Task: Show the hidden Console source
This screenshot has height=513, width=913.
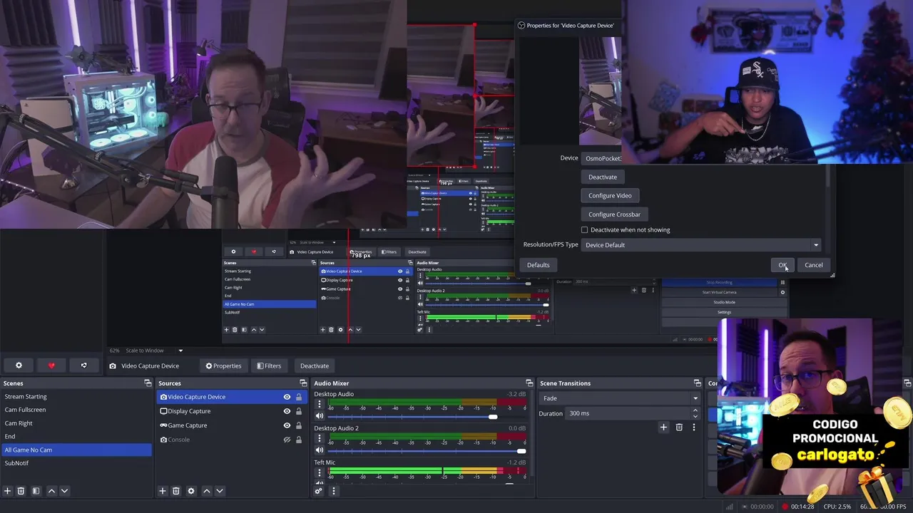Action: click(x=287, y=440)
